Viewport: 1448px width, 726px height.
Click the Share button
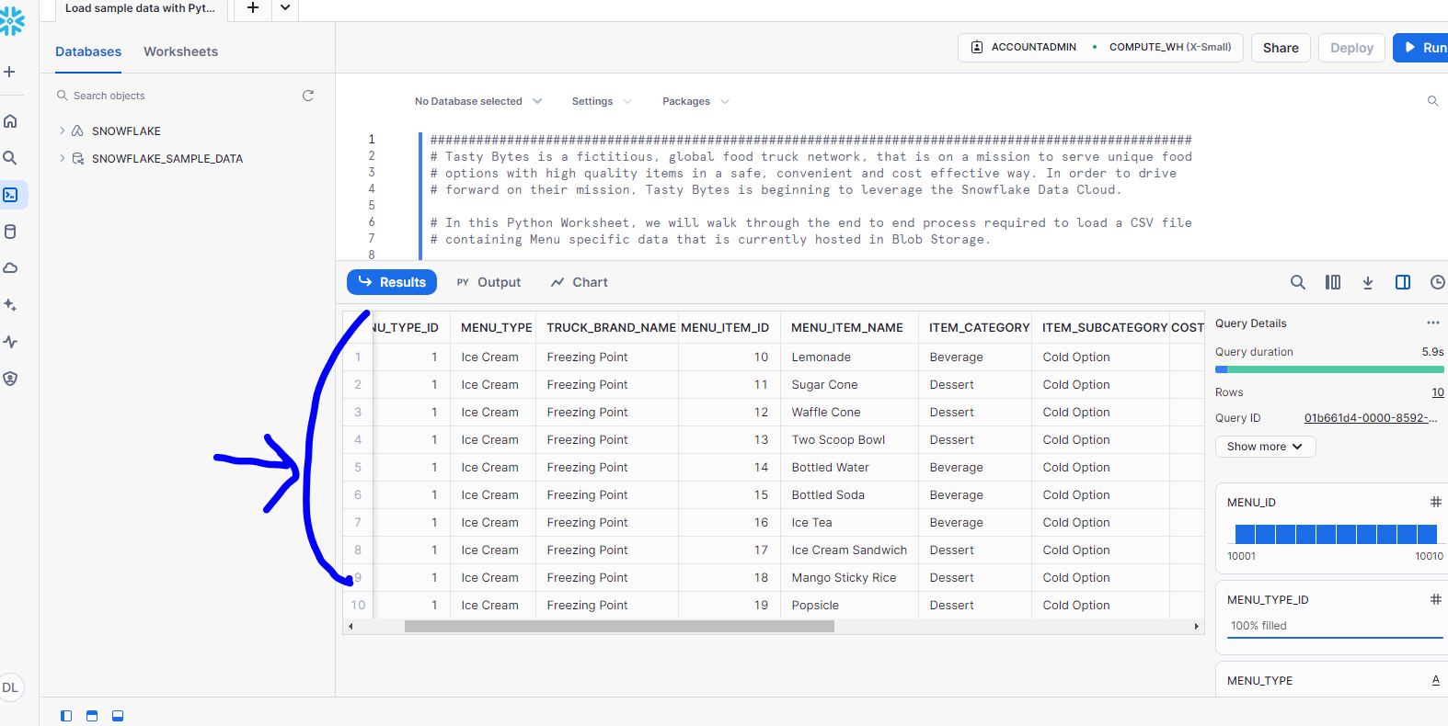tap(1281, 48)
